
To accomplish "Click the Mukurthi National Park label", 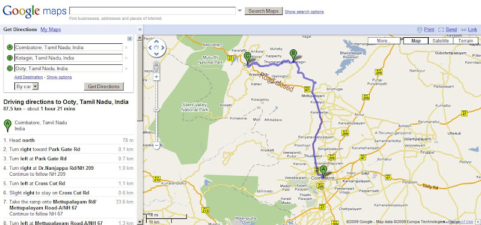I will (x=210, y=59).
